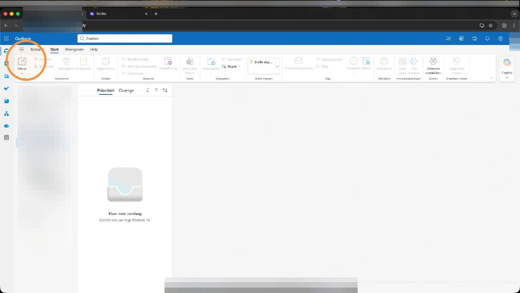Click the Rapporteren shield icon
Screen dimensions: 520x293
coord(106,62)
